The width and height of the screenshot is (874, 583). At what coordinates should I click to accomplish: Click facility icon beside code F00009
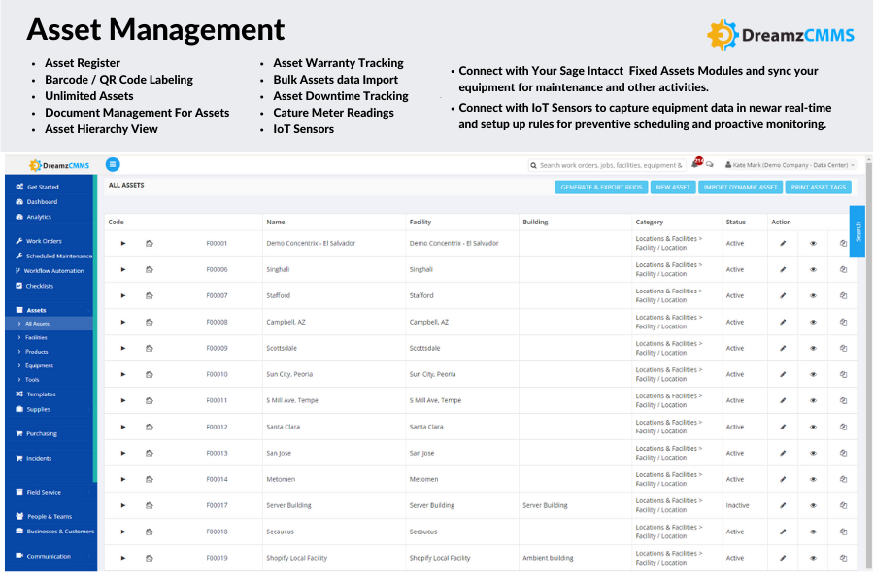click(150, 348)
